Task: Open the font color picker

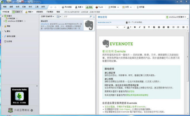Action: click(129, 27)
